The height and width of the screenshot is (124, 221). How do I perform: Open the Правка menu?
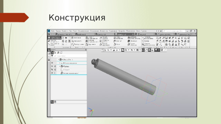pos(58,31)
